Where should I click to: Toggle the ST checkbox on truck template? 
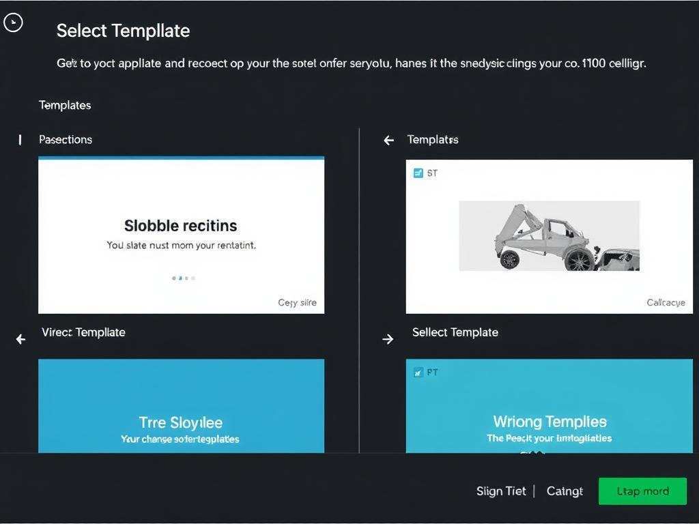[418, 173]
